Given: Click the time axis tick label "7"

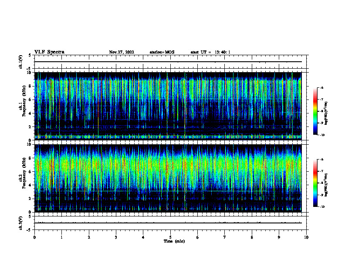Looking at the screenshot, I should (225, 237).
